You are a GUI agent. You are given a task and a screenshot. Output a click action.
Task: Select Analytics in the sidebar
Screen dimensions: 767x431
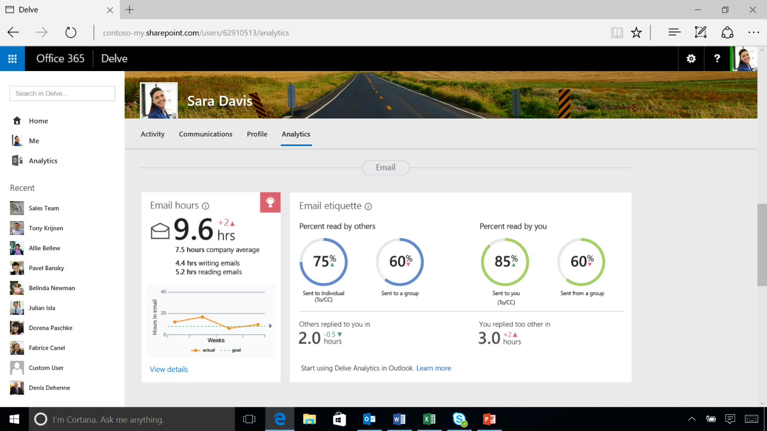[43, 161]
